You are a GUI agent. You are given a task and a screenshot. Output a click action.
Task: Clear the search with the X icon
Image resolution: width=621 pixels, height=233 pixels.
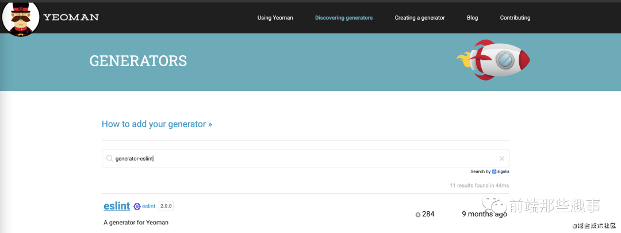click(x=502, y=159)
